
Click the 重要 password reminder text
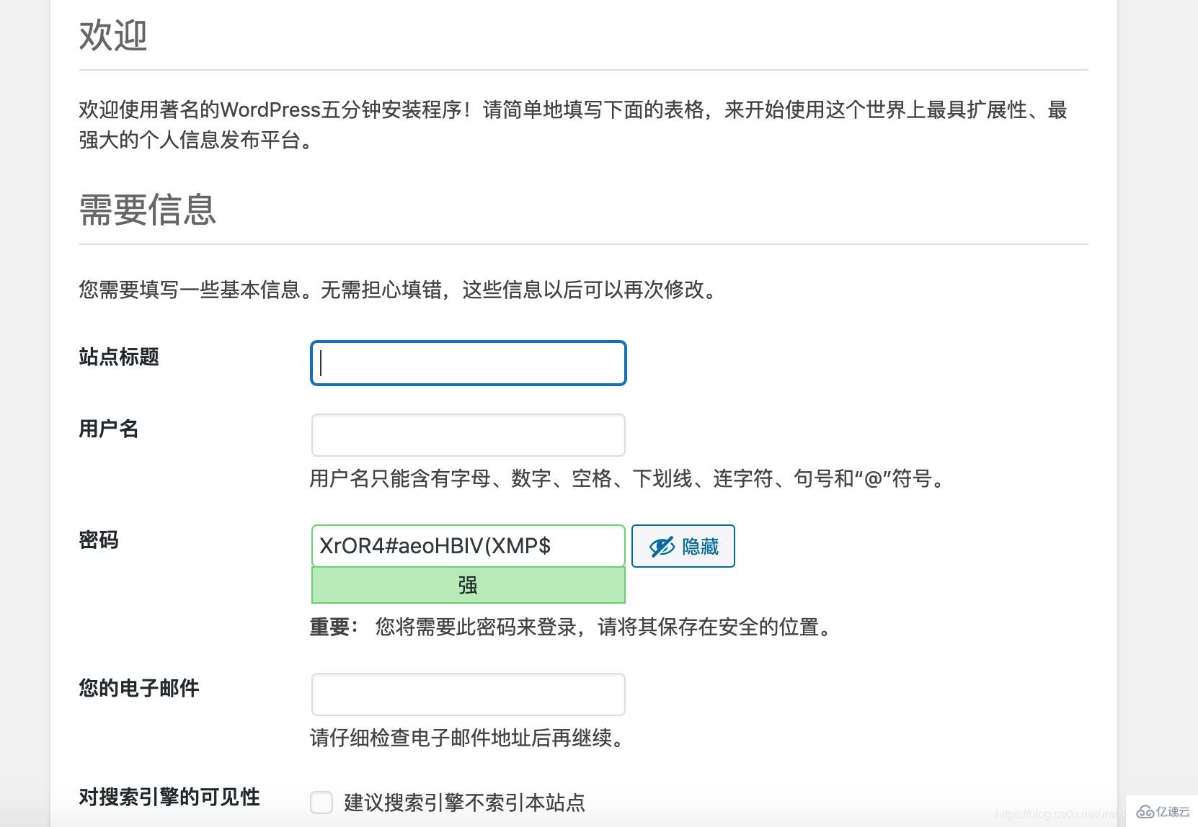572,627
